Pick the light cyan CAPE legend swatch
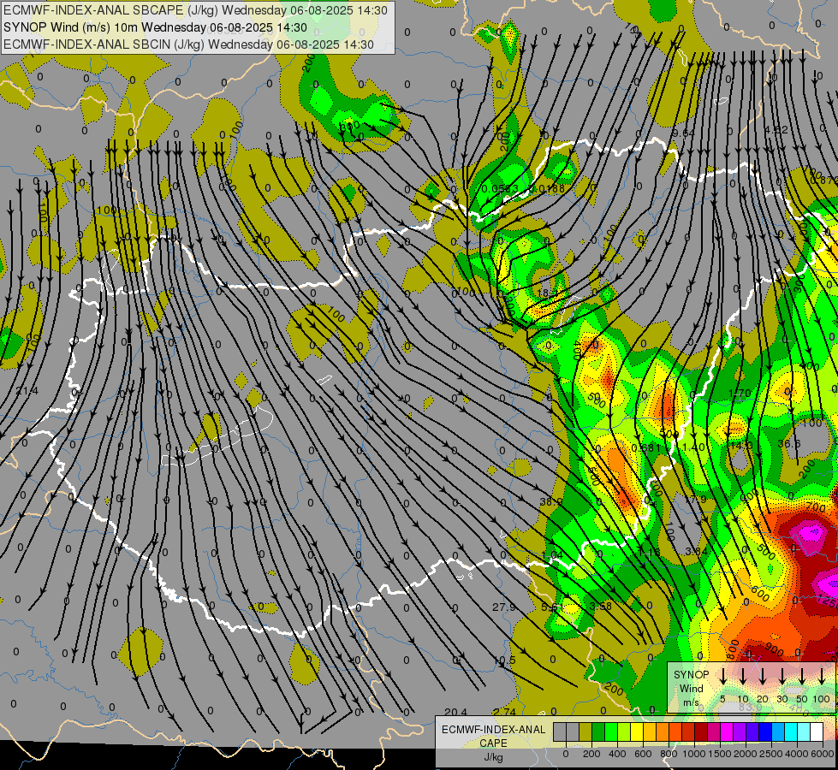 (x=804, y=731)
